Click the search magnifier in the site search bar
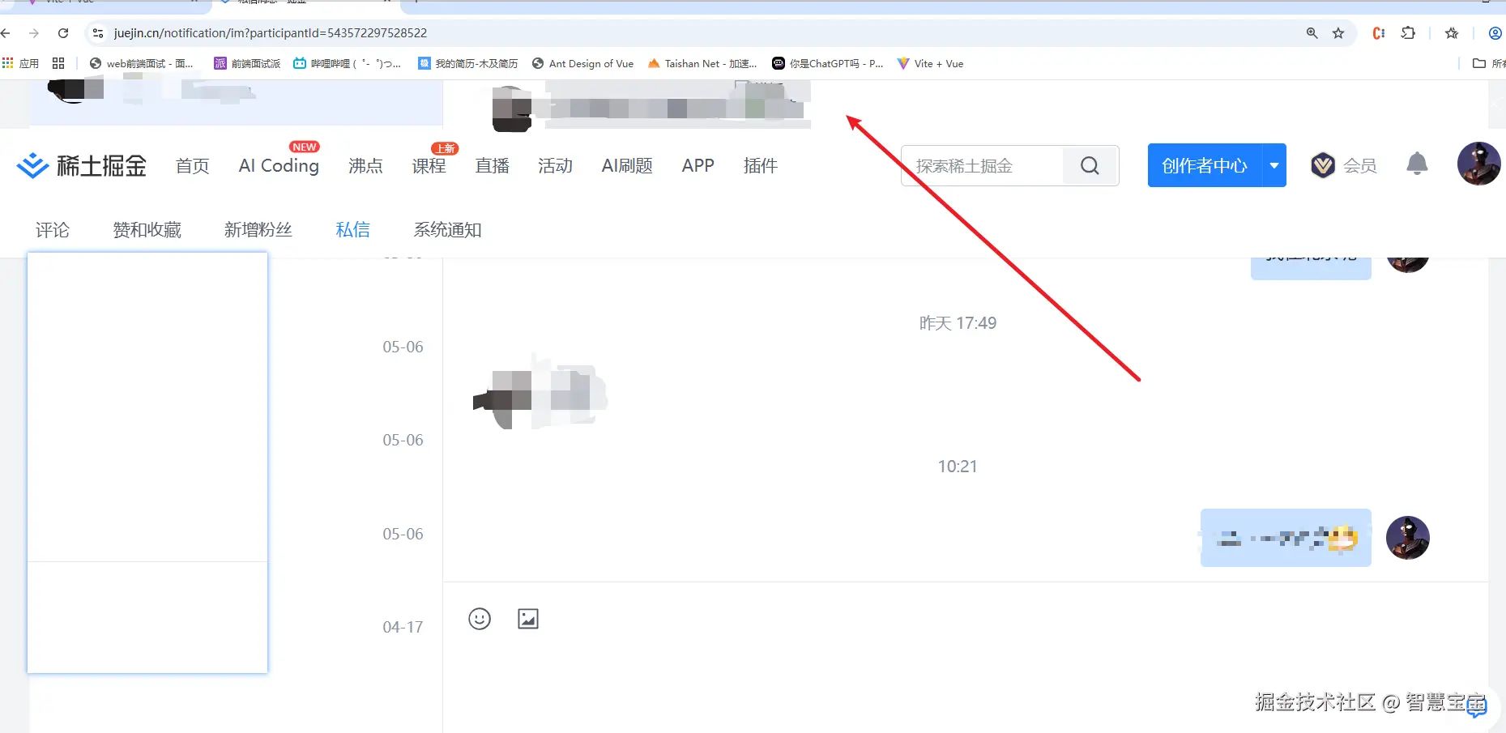The height and width of the screenshot is (733, 1506). (x=1089, y=165)
